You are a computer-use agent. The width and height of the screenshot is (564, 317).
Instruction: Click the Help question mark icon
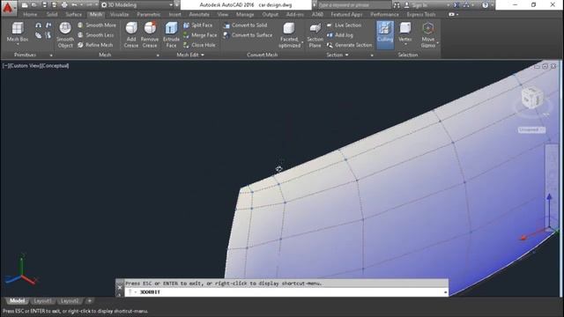click(x=485, y=5)
